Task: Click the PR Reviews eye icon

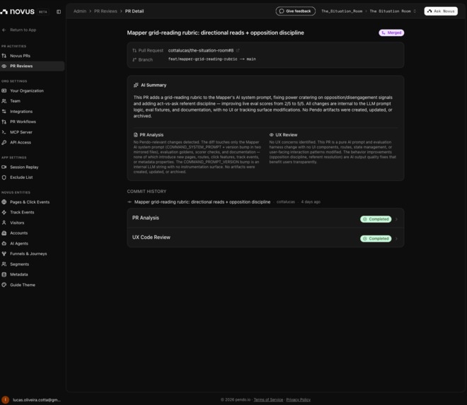Action: (x=4, y=66)
